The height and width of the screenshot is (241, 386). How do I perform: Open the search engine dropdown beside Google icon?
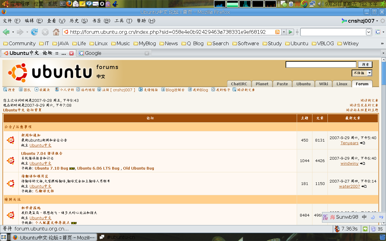(x=384, y=32)
